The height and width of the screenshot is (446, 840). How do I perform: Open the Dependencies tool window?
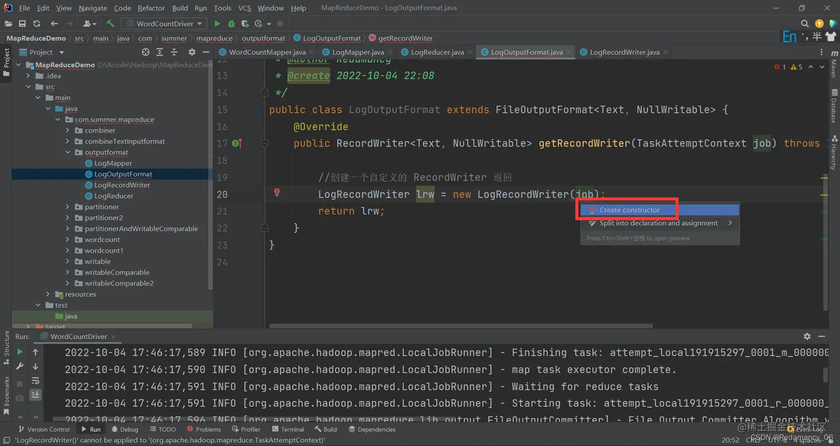point(372,429)
